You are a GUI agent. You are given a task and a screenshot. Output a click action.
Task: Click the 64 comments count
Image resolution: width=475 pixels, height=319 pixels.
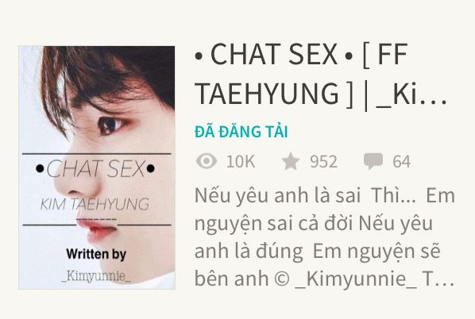[402, 162]
